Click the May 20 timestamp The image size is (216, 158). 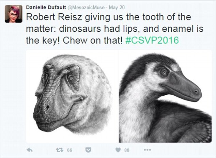point(117,7)
